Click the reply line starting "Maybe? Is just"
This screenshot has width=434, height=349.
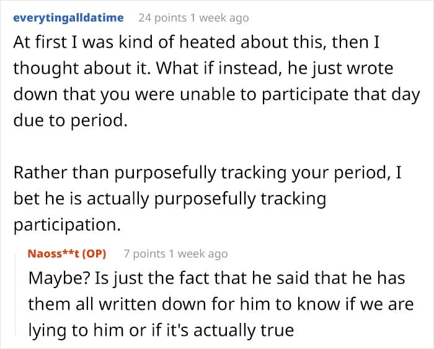[216, 278]
